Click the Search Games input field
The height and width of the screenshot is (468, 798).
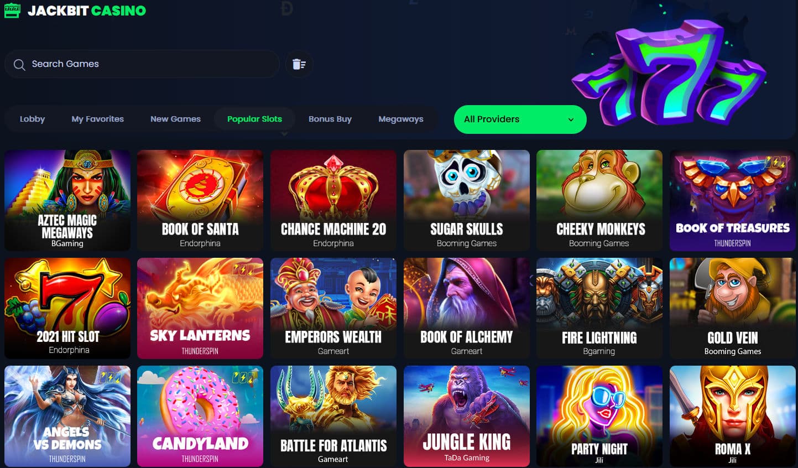142,64
